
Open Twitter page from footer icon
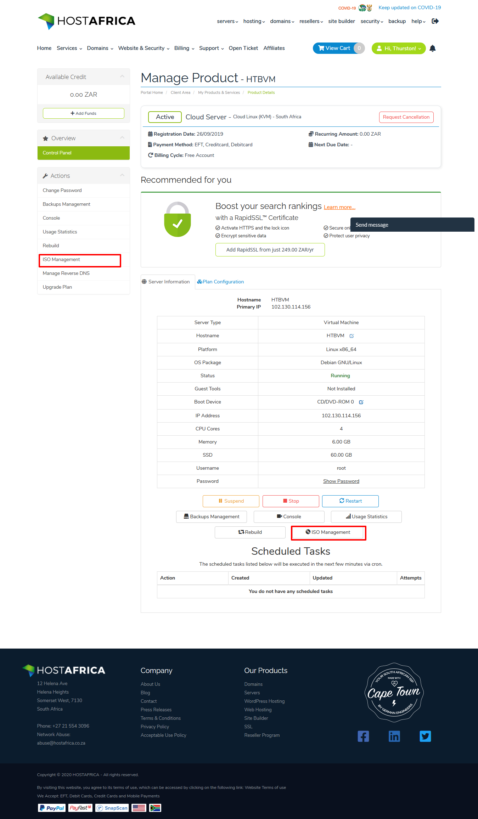(425, 736)
